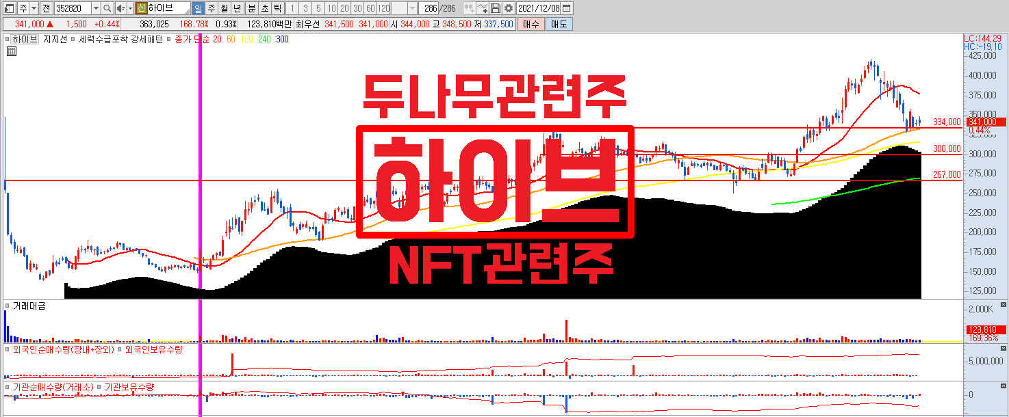
Task: Click the interval '120' button
Action: (x=383, y=8)
